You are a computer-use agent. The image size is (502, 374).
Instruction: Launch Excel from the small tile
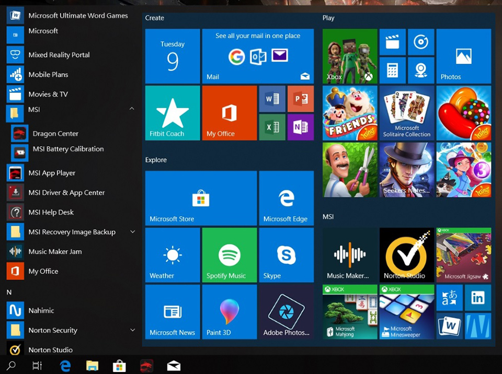click(272, 127)
